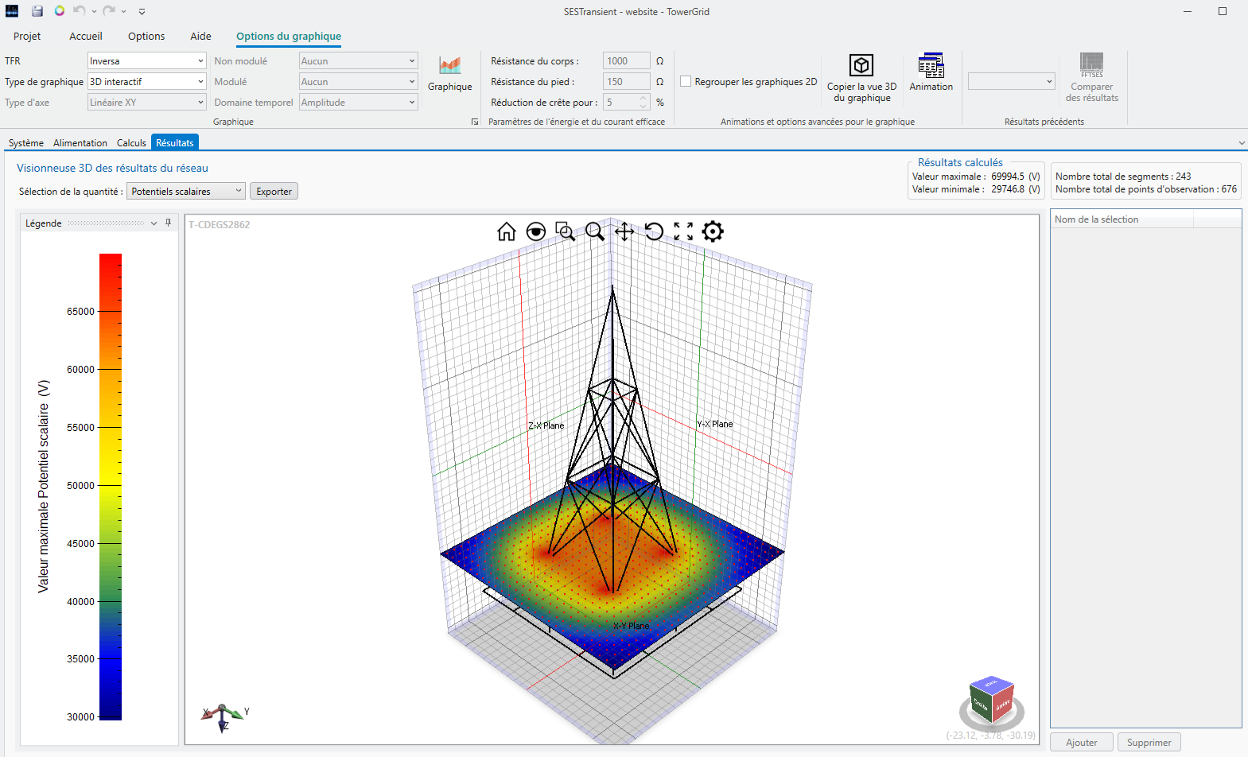Pin the Légende panel
This screenshot has height=757, width=1248.
pyautogui.click(x=168, y=223)
